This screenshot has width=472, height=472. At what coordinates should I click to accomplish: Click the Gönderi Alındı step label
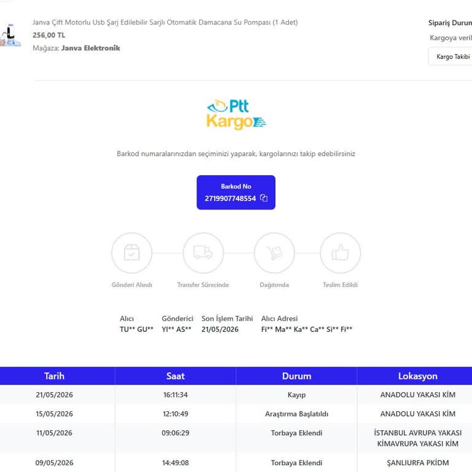(132, 285)
